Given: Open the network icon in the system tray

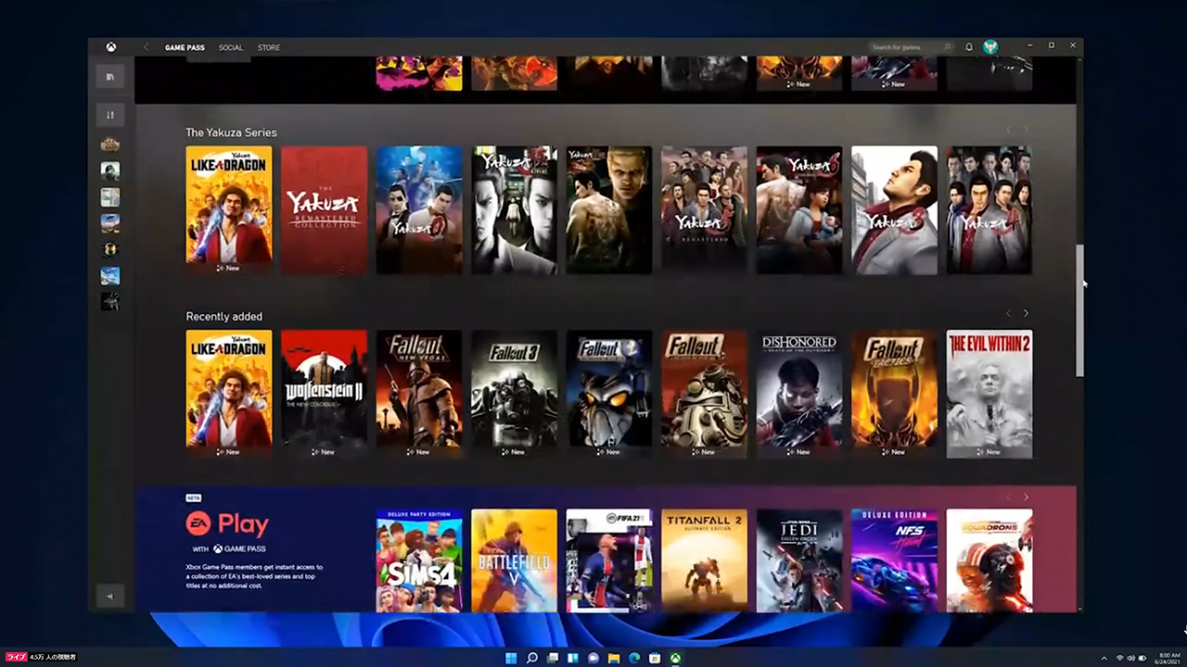Looking at the screenshot, I should [1119, 659].
